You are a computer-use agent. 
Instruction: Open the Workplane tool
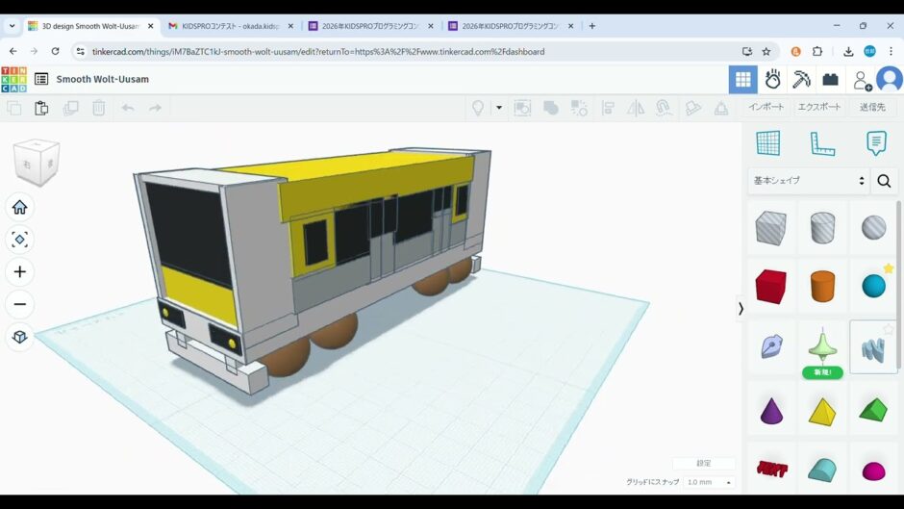(x=767, y=143)
